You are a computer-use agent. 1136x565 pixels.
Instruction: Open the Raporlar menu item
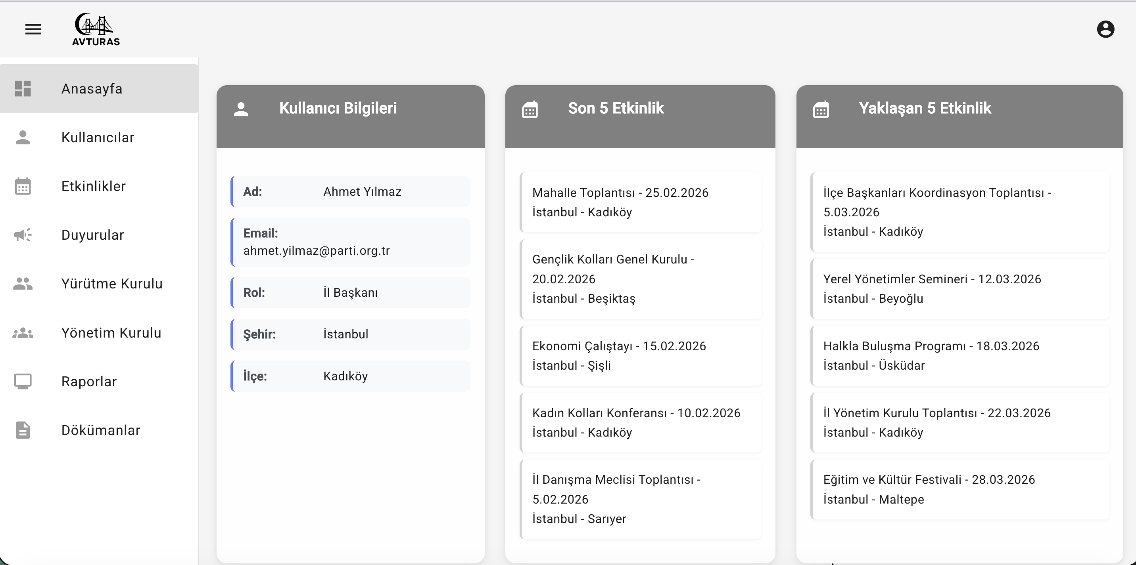point(89,382)
